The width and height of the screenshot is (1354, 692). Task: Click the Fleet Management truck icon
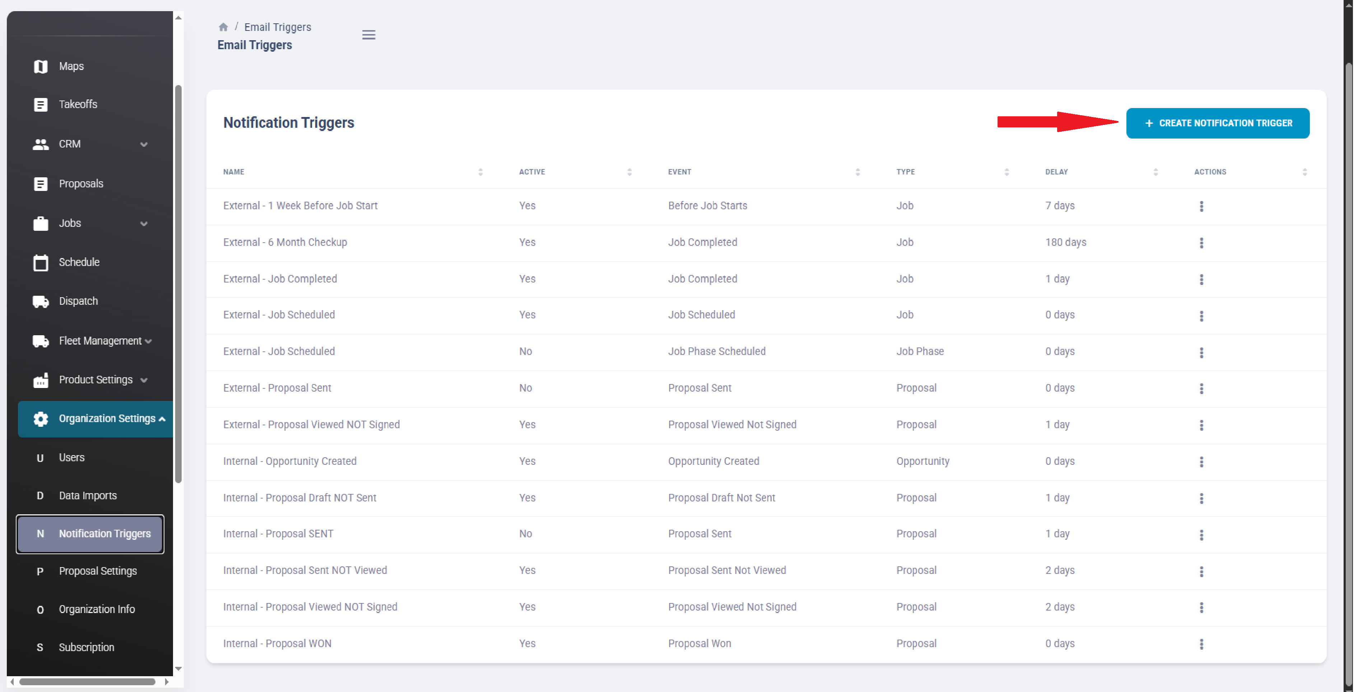pyautogui.click(x=41, y=341)
